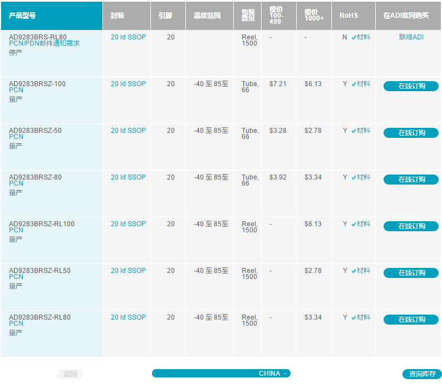Screen dimensions: 442x388
Task: Open 20 ld SSOP package link for AD9283BRS-RL80
Action: [x=128, y=37]
